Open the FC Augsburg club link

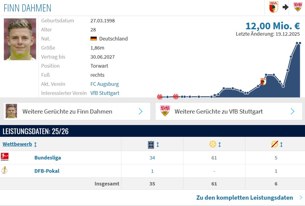(104, 84)
